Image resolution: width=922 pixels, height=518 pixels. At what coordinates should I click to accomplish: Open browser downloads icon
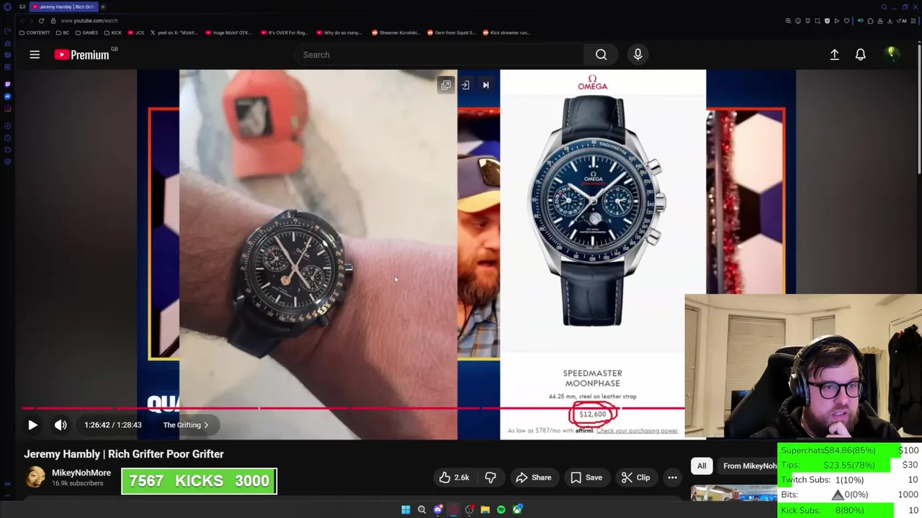pyautogui.click(x=890, y=21)
